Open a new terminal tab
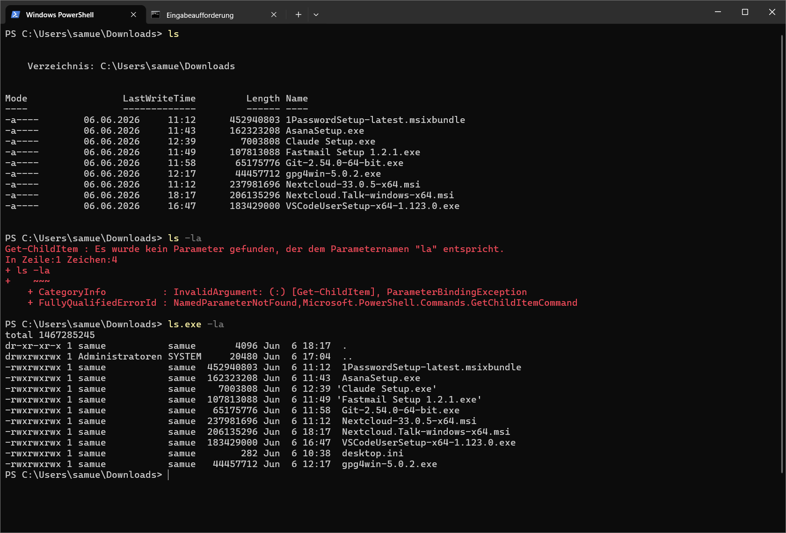Screen dimensions: 786x533 pyautogui.click(x=298, y=14)
